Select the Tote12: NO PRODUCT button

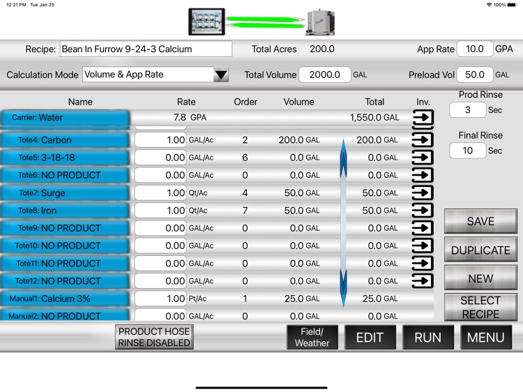(65, 281)
